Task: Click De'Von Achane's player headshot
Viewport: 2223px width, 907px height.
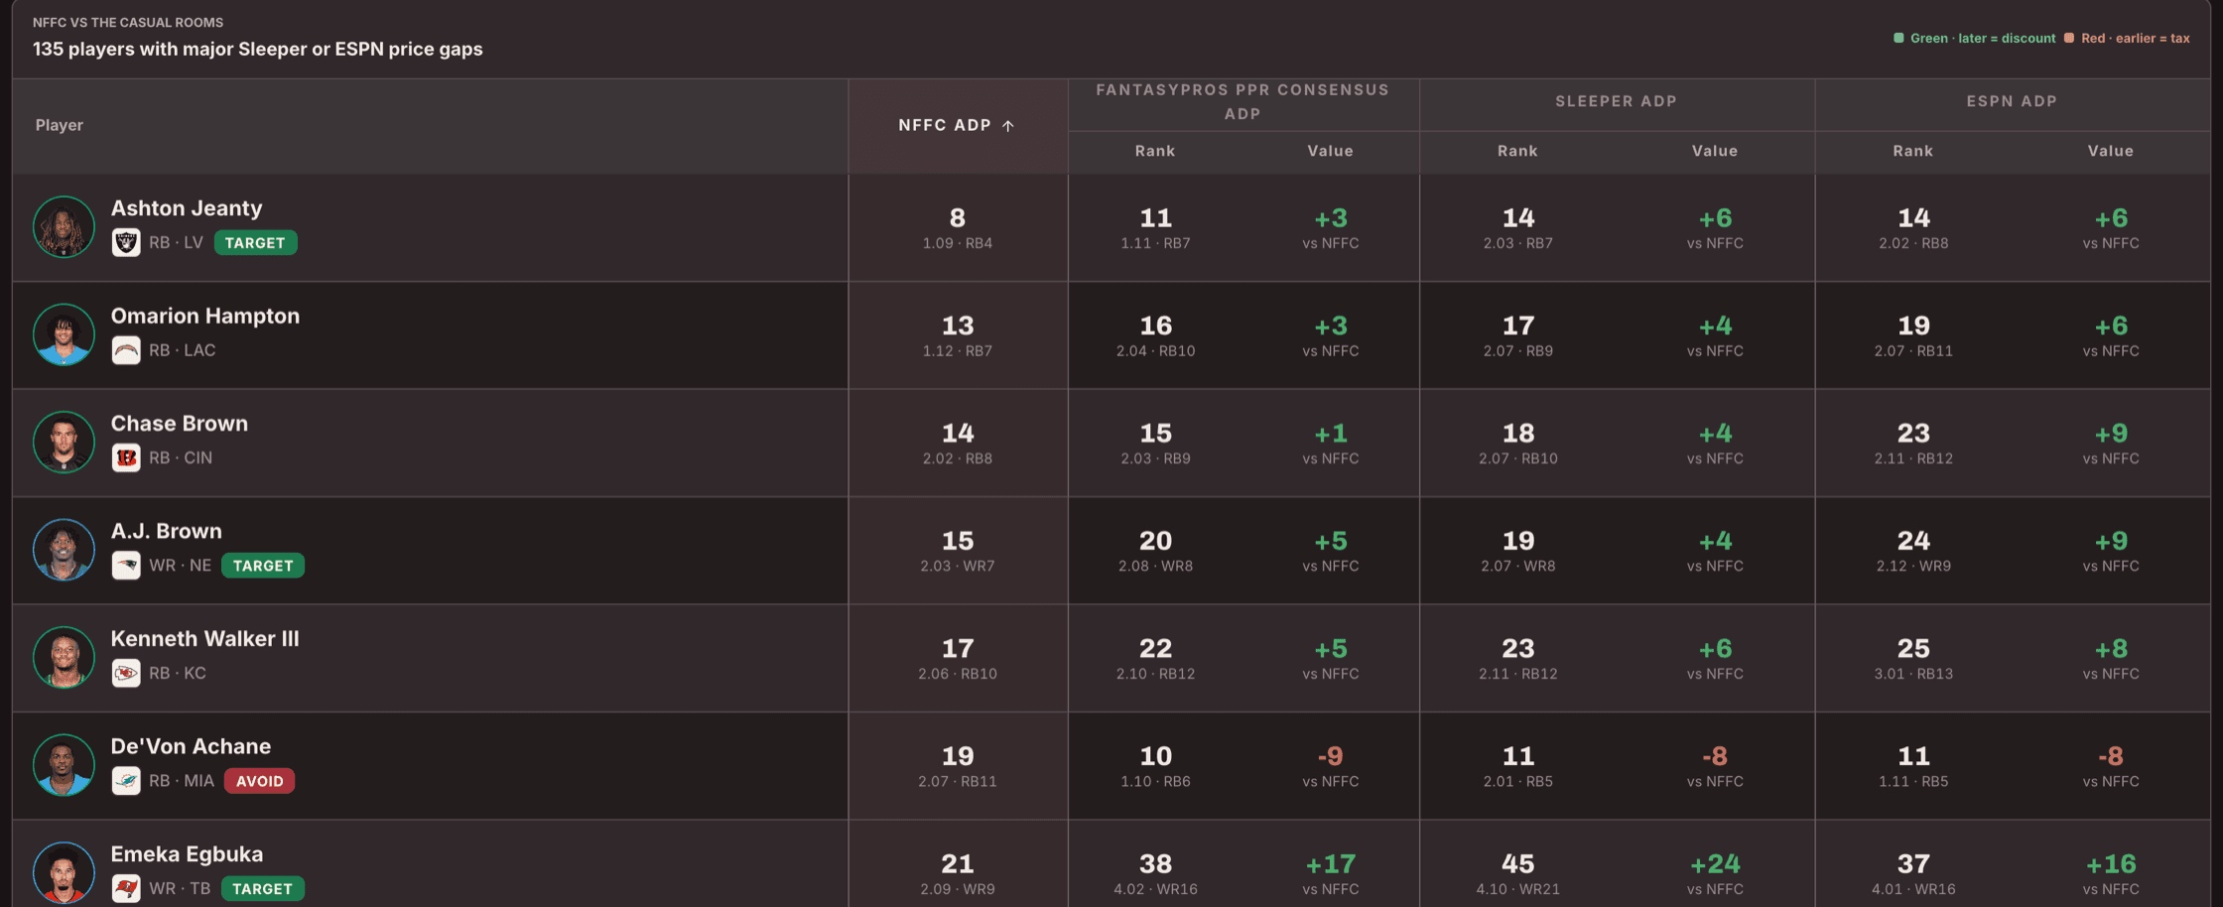Action: pyautogui.click(x=64, y=765)
